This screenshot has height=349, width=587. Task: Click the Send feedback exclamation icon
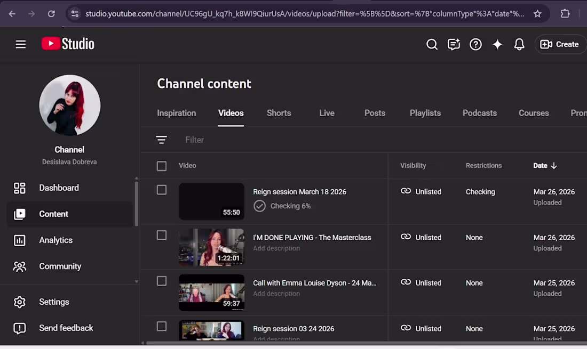coord(19,328)
